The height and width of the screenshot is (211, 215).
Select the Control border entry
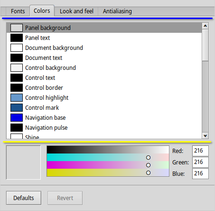click(104, 88)
